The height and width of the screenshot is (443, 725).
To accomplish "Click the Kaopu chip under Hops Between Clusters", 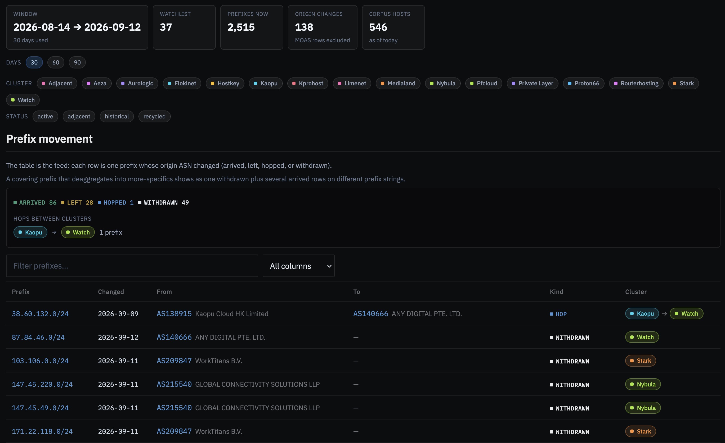I will 30,232.
